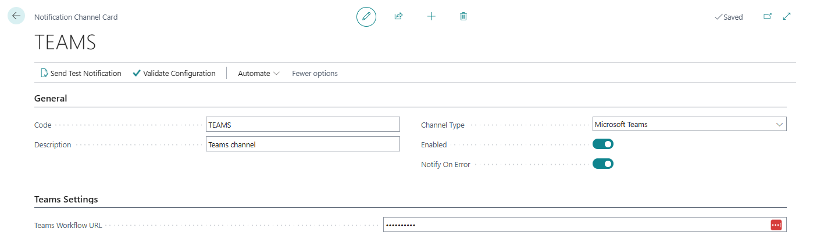The image size is (831, 239).
Task: Expand page with the diagonal arrows icon
Action: tap(787, 17)
